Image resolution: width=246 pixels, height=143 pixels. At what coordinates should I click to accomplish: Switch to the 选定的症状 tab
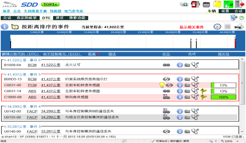click(27, 18)
